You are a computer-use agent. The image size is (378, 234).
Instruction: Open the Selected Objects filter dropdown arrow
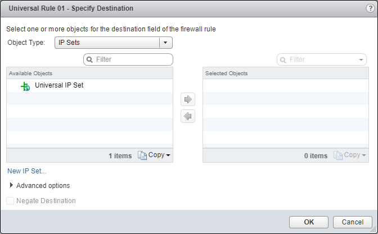[361, 59]
